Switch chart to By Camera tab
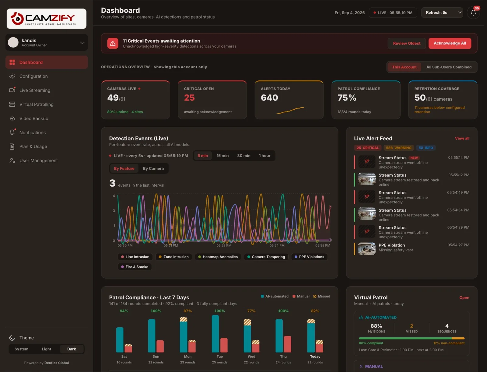This screenshot has width=487, height=372. coord(153,168)
